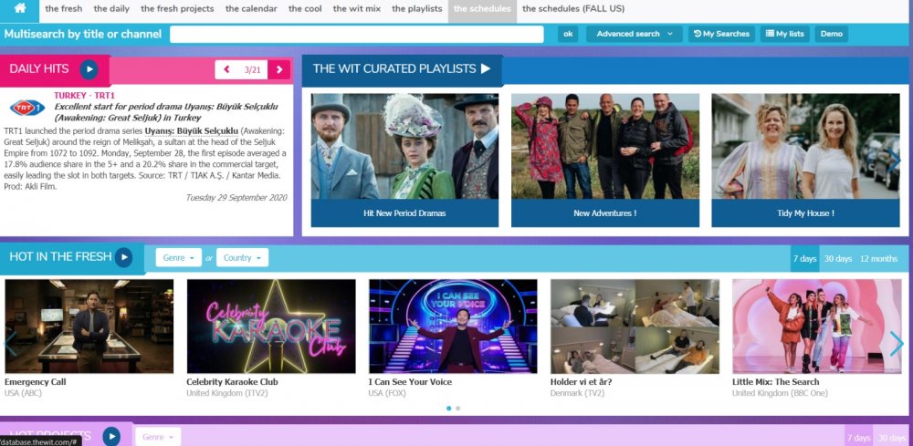Go to previous Daily Hits item
This screenshot has height=446, width=913.
click(x=226, y=69)
